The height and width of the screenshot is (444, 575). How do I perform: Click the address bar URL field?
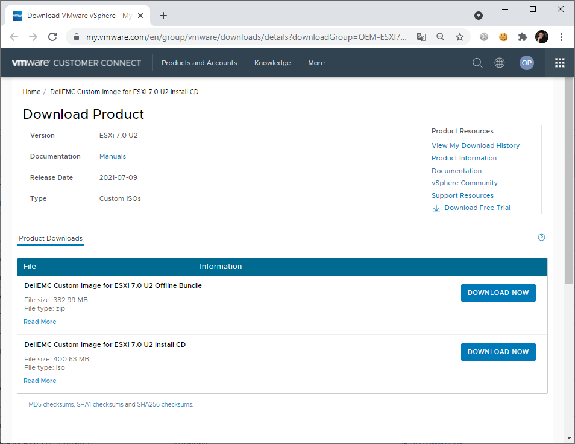click(x=246, y=37)
